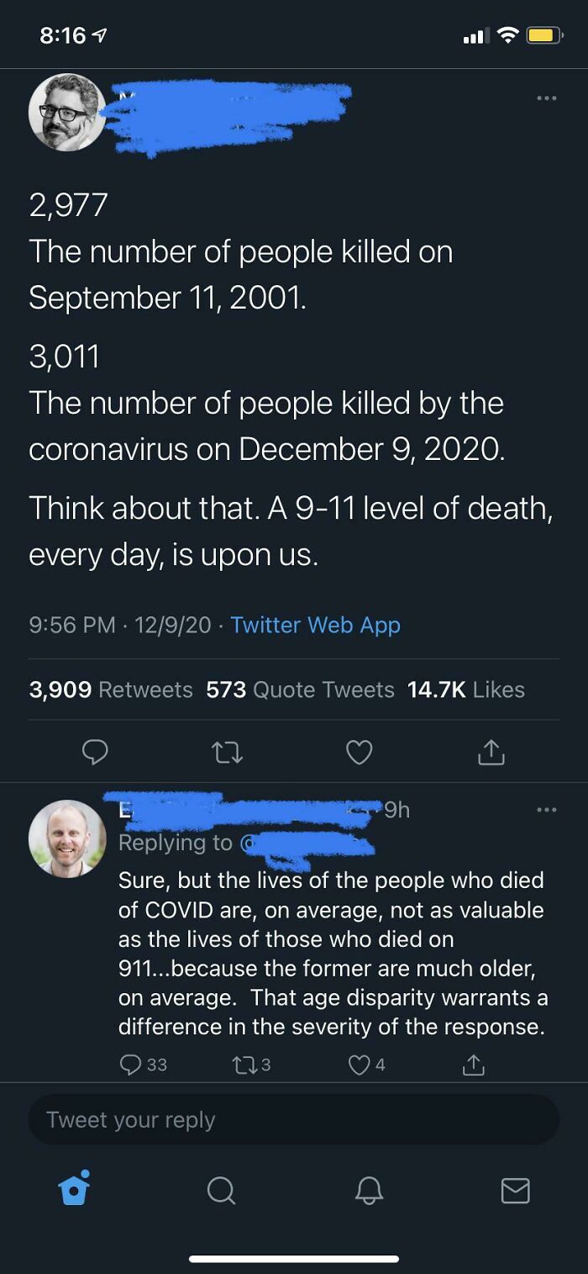588x1274 pixels.
Task: Click the retweet icon on the main tweet
Action: [x=227, y=752]
